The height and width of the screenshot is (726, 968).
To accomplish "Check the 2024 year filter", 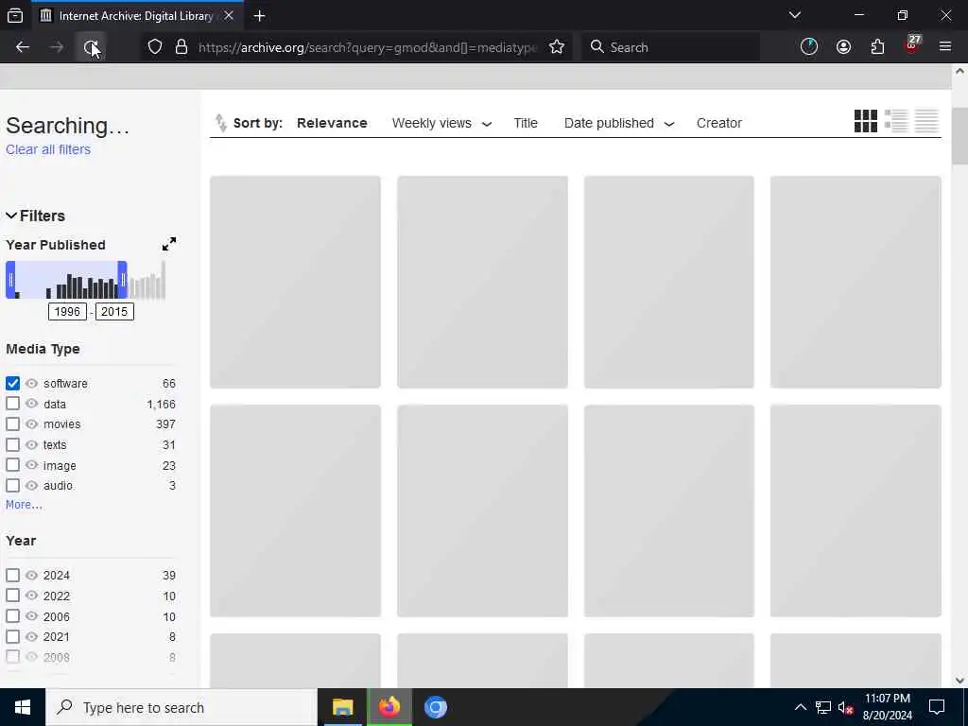I will (x=12, y=576).
